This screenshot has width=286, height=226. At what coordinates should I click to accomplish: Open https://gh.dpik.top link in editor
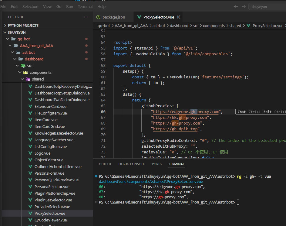coord(175,129)
